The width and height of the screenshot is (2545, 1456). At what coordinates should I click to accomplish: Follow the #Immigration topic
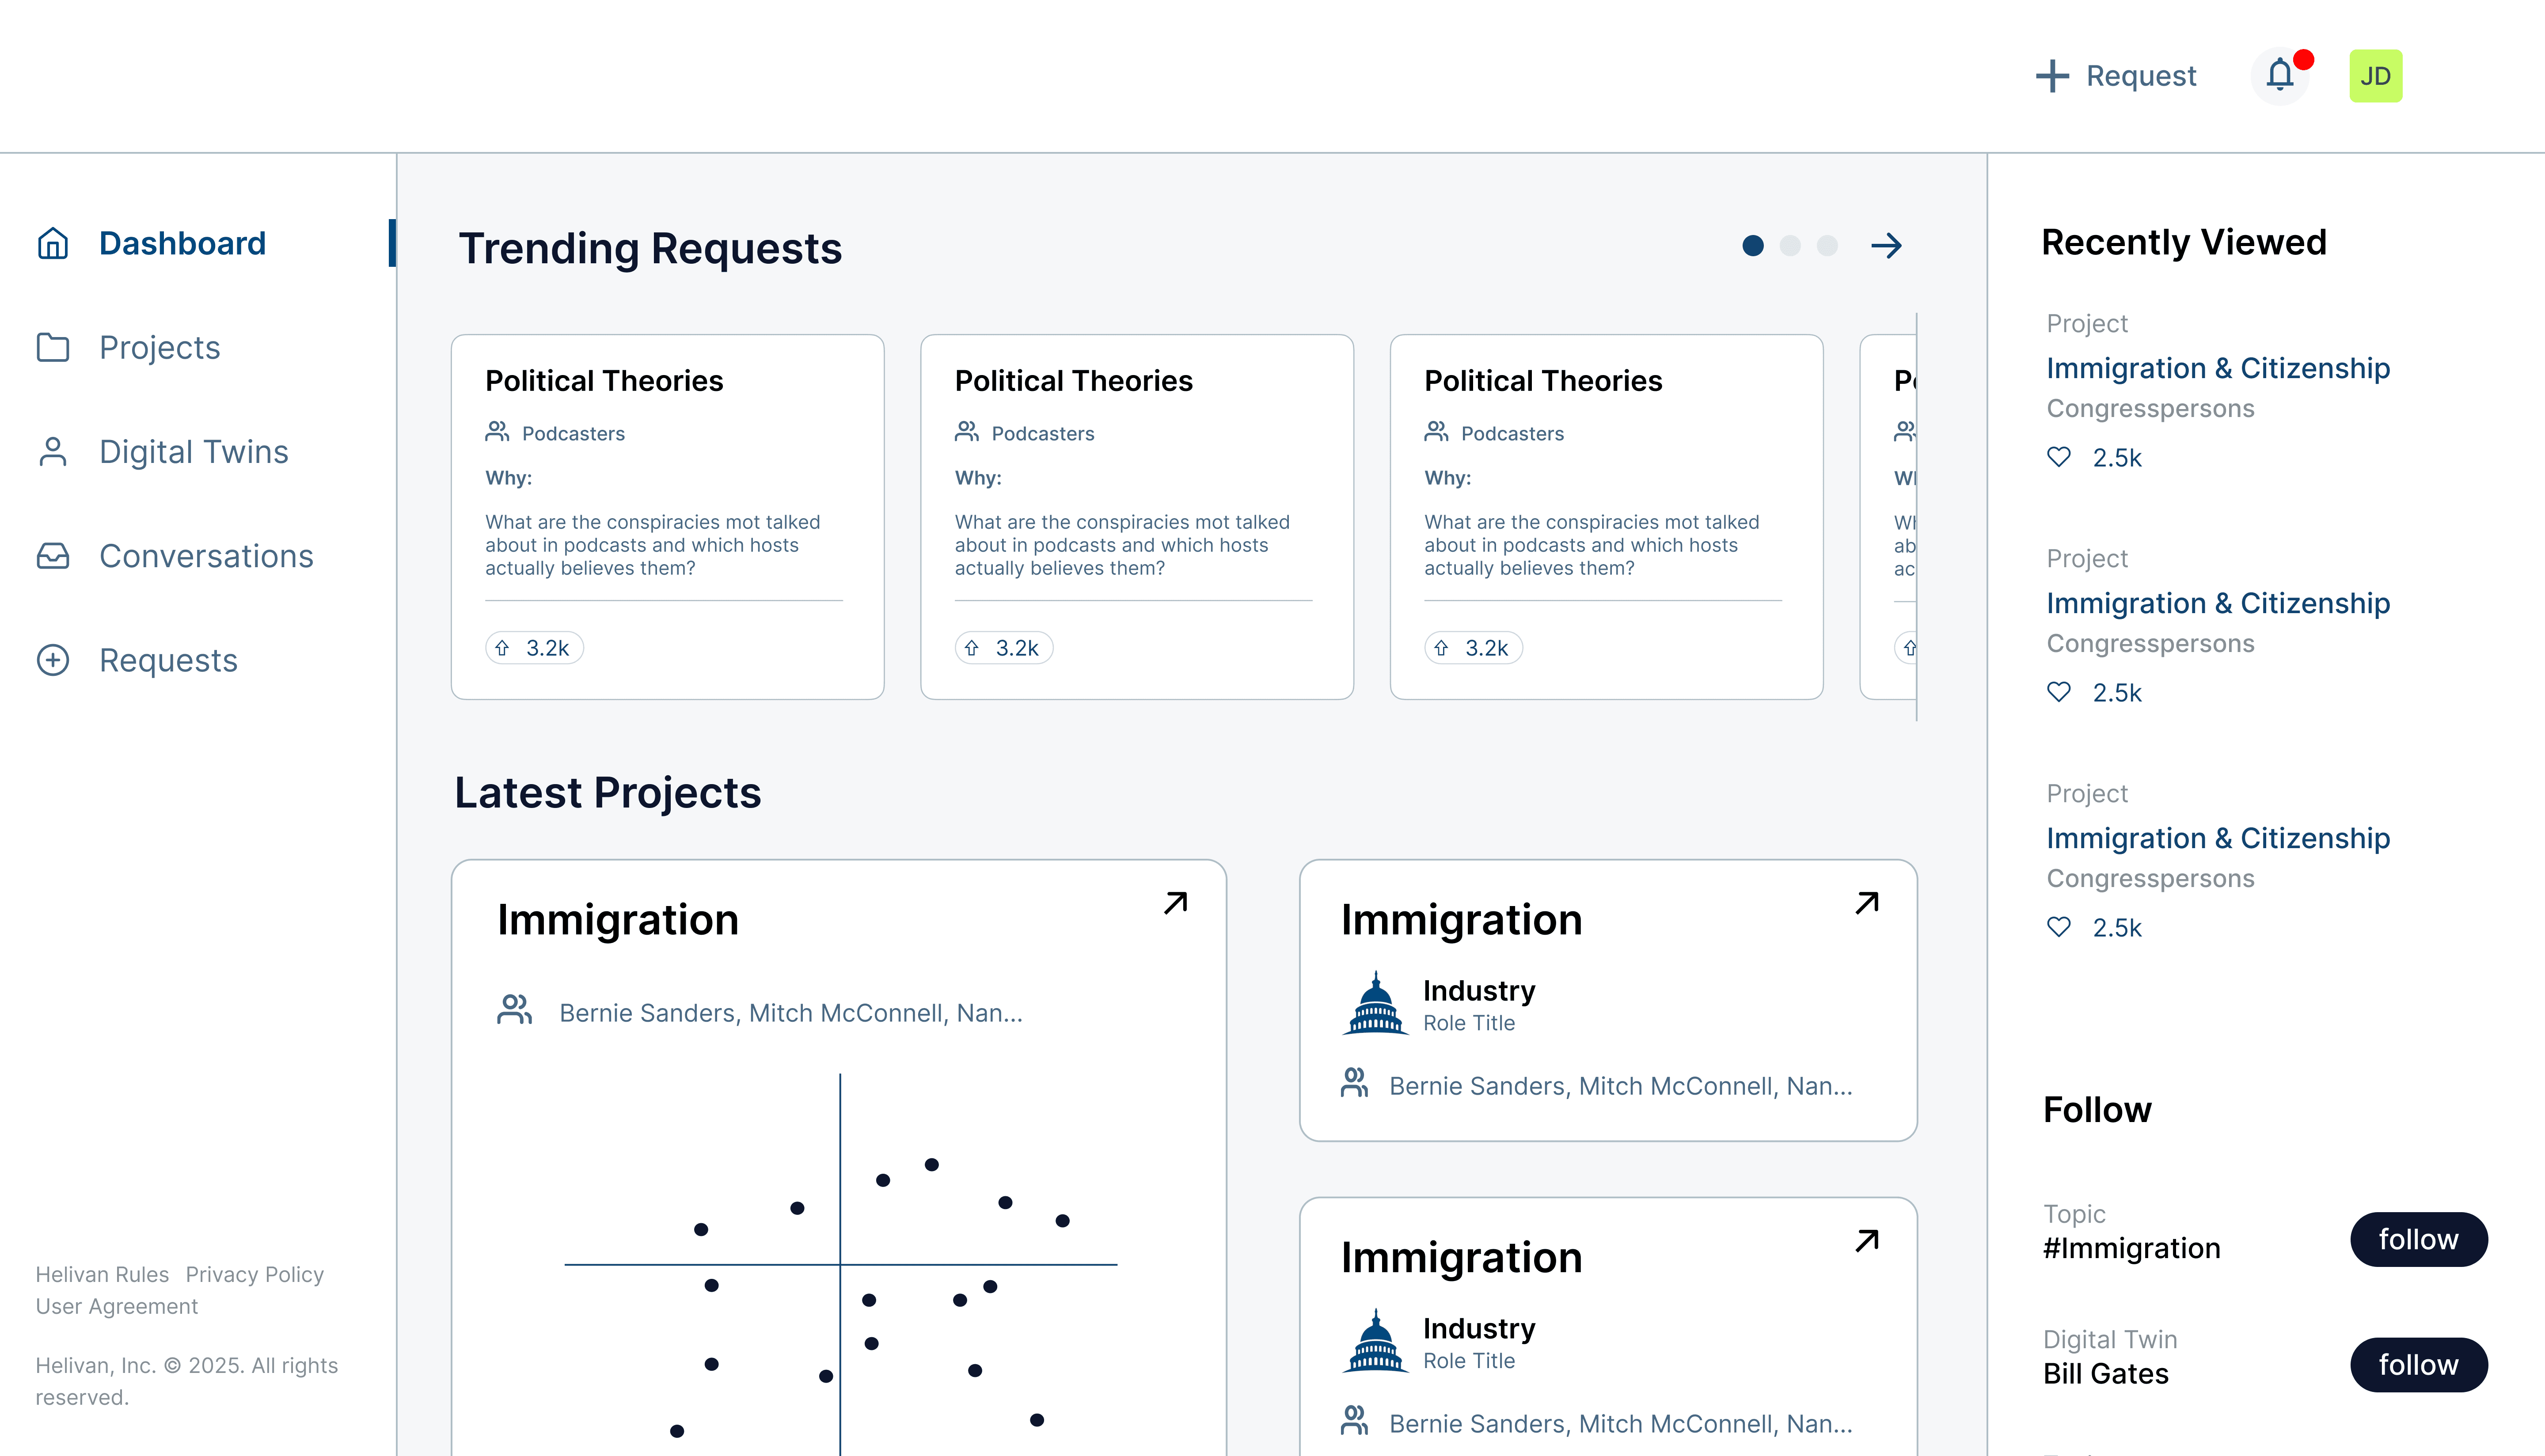click(x=2418, y=1240)
